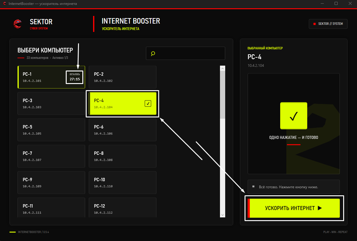357x241 pixels.
Task: Select the PC-2 computer card
Action: pos(123,77)
